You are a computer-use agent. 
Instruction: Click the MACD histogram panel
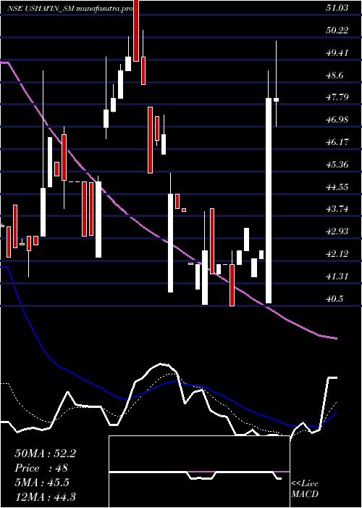(x=199, y=472)
